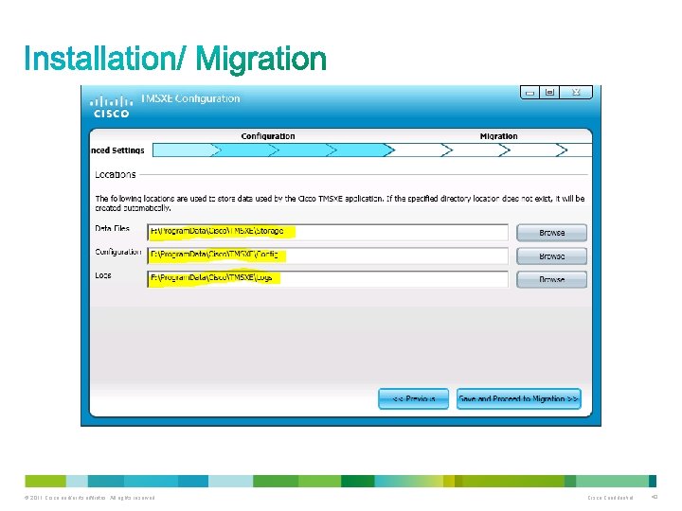682x511 pixels.
Task: Select the Migration stage heading
Action: (498, 136)
